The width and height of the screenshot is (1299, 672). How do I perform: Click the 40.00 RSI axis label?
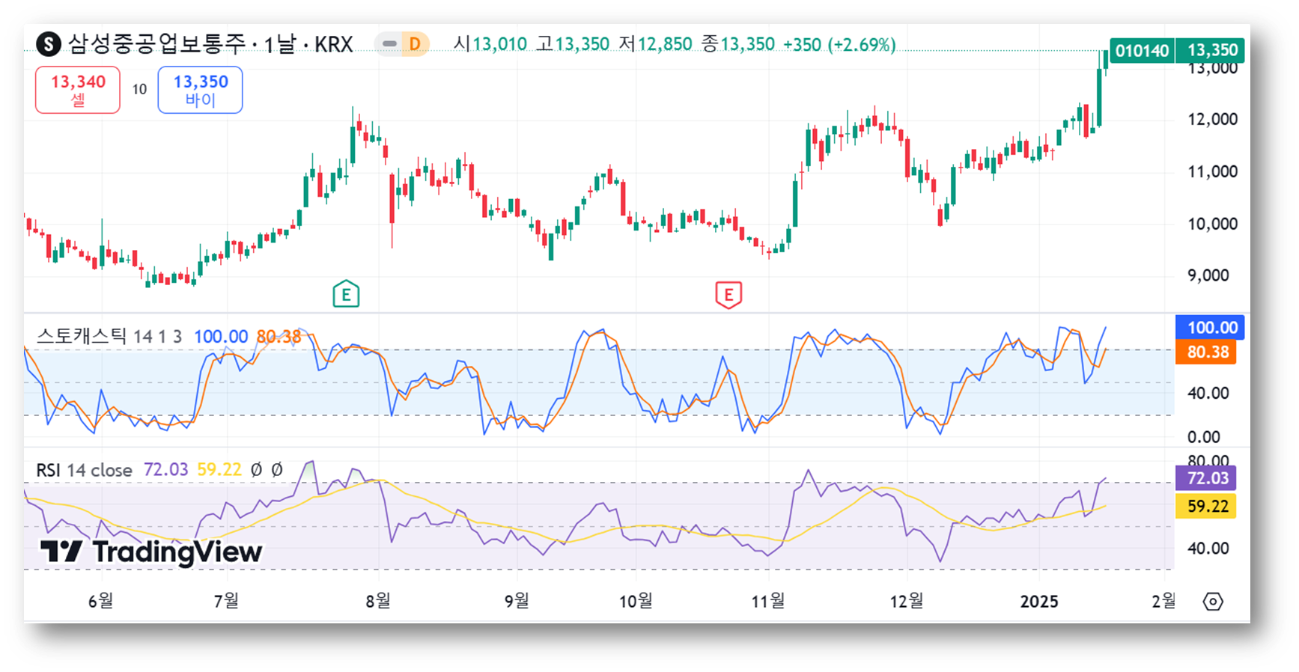pos(1208,549)
